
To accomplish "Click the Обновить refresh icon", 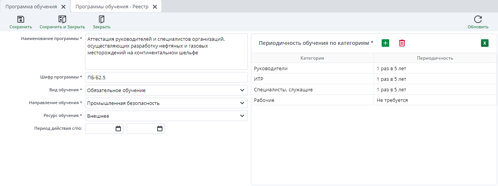I will [x=478, y=19].
